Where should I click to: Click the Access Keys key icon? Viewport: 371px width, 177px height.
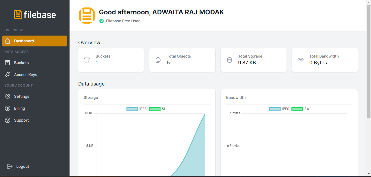8,75
